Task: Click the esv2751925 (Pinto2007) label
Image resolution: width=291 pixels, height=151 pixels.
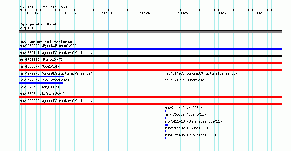Action: coord(41,59)
